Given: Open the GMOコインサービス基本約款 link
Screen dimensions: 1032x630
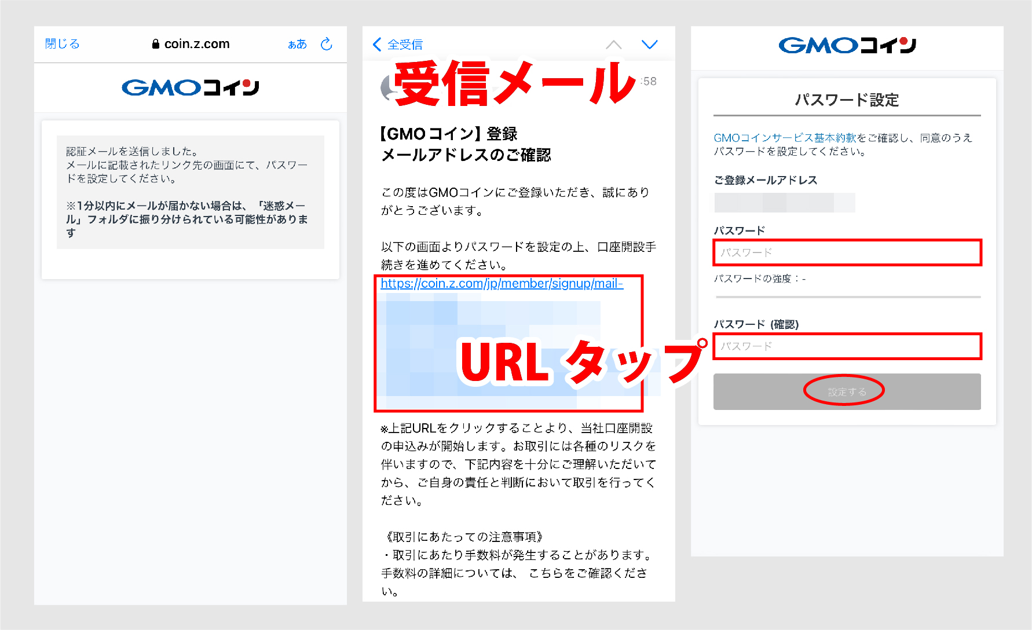Looking at the screenshot, I should point(784,138).
